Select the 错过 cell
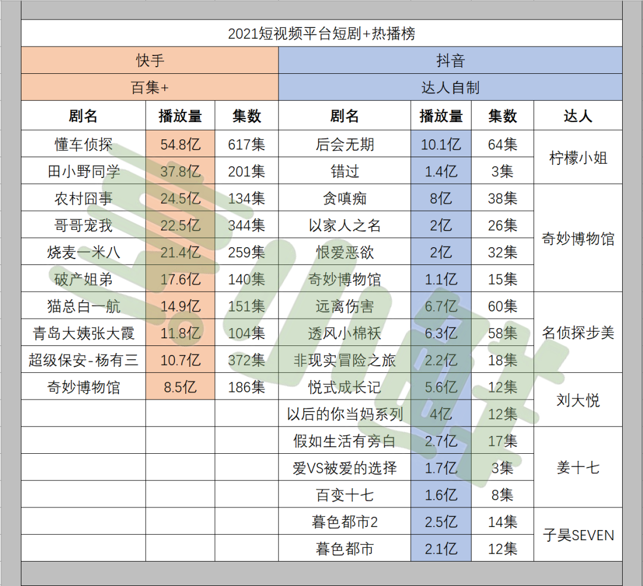The image size is (643, 586). click(x=345, y=171)
